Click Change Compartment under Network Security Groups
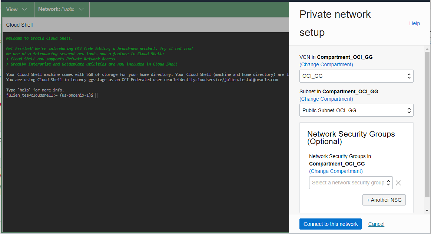 336,171
